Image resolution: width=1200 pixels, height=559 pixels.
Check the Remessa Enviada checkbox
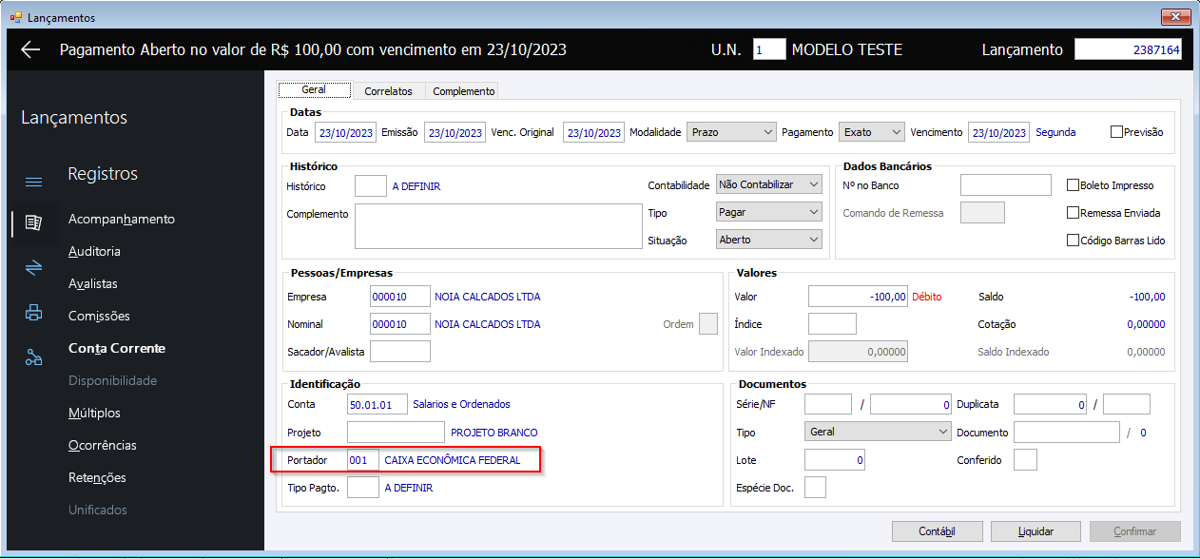[x=1073, y=213]
